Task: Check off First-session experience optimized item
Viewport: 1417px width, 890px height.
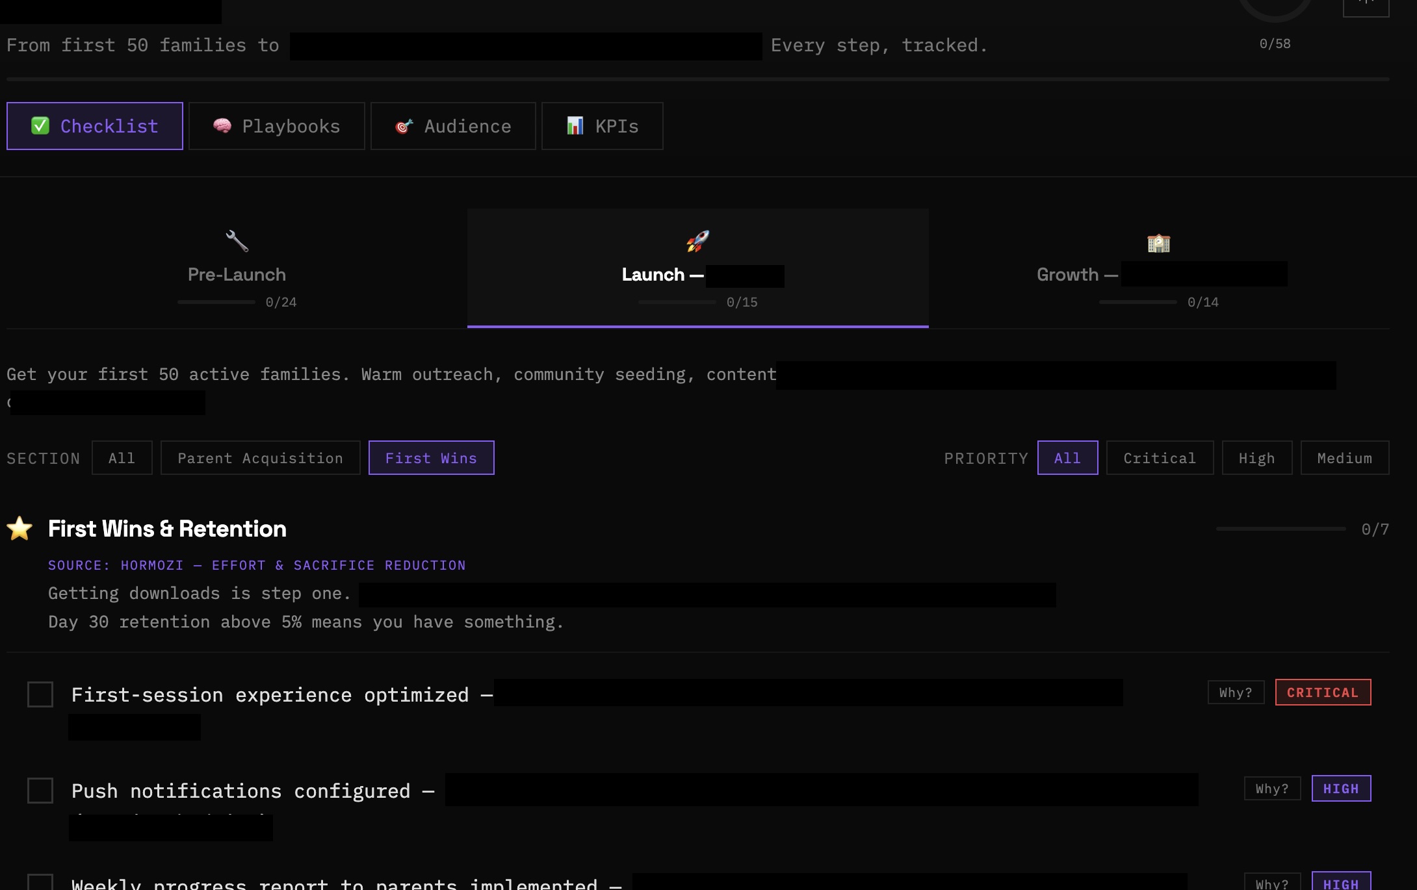Action: [x=40, y=694]
